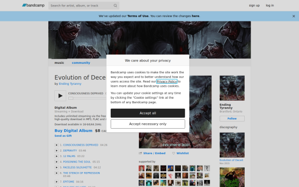Open the Privacy Policy link
Image resolution: width=299 pixels, height=187 pixels.
167,81
